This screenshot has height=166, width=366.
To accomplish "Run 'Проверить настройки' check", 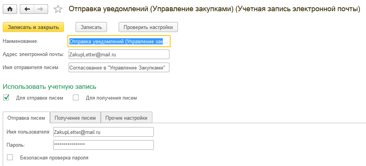I will tap(148, 27).
